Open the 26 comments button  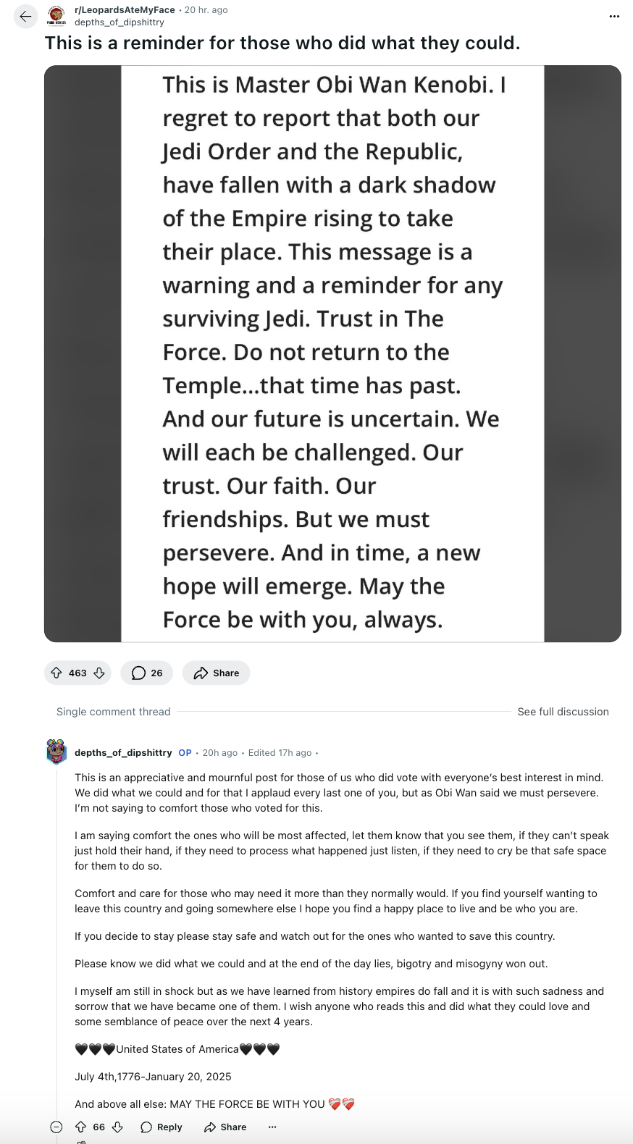point(147,673)
